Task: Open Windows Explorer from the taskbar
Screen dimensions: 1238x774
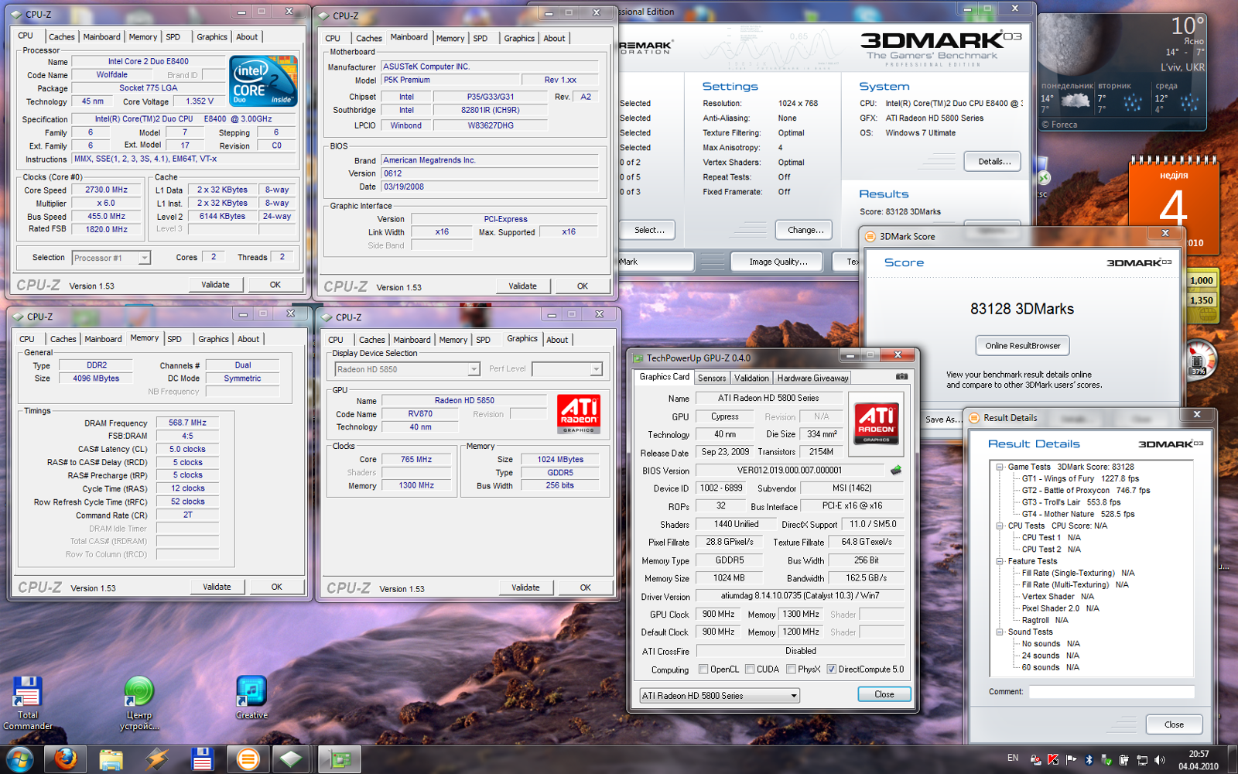Action: pyautogui.click(x=111, y=759)
